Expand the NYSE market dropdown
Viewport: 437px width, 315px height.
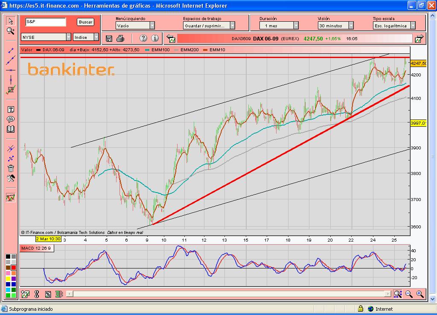tap(68, 37)
